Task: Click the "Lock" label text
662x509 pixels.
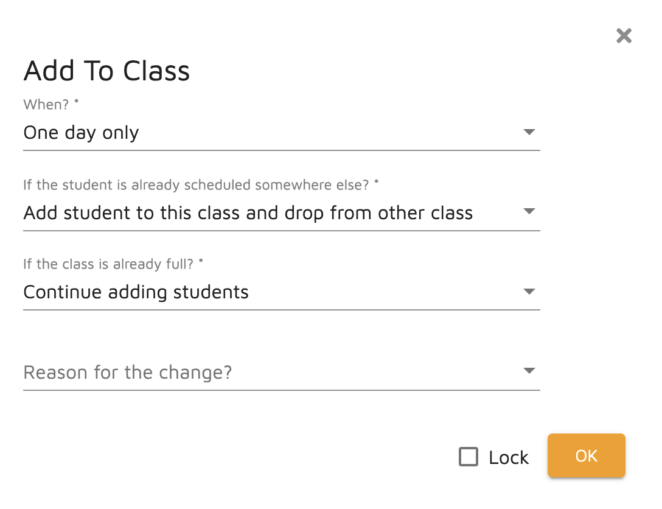Action: [509, 457]
